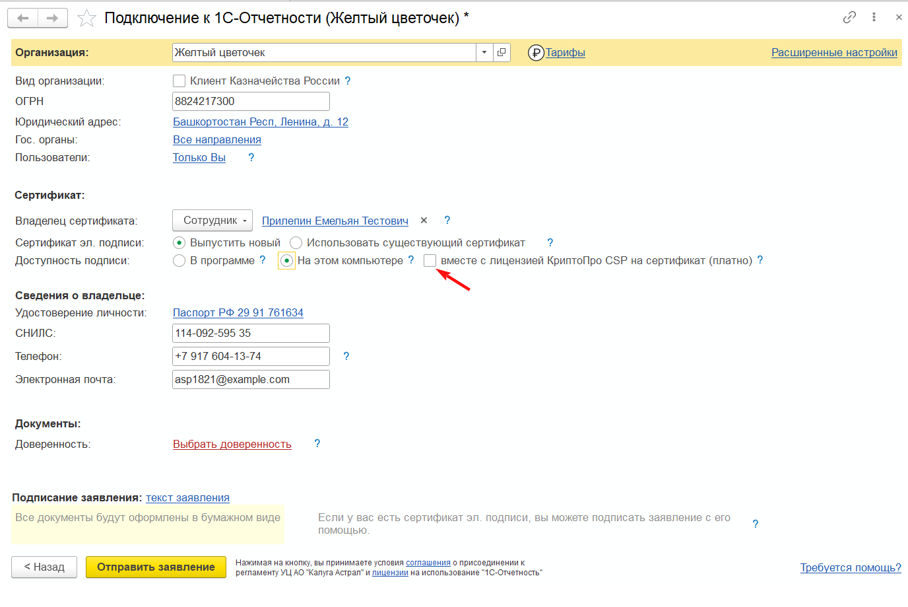908x607 pixels.
Task: Close the 1С-Отчетность connection form
Action: pyautogui.click(x=899, y=17)
